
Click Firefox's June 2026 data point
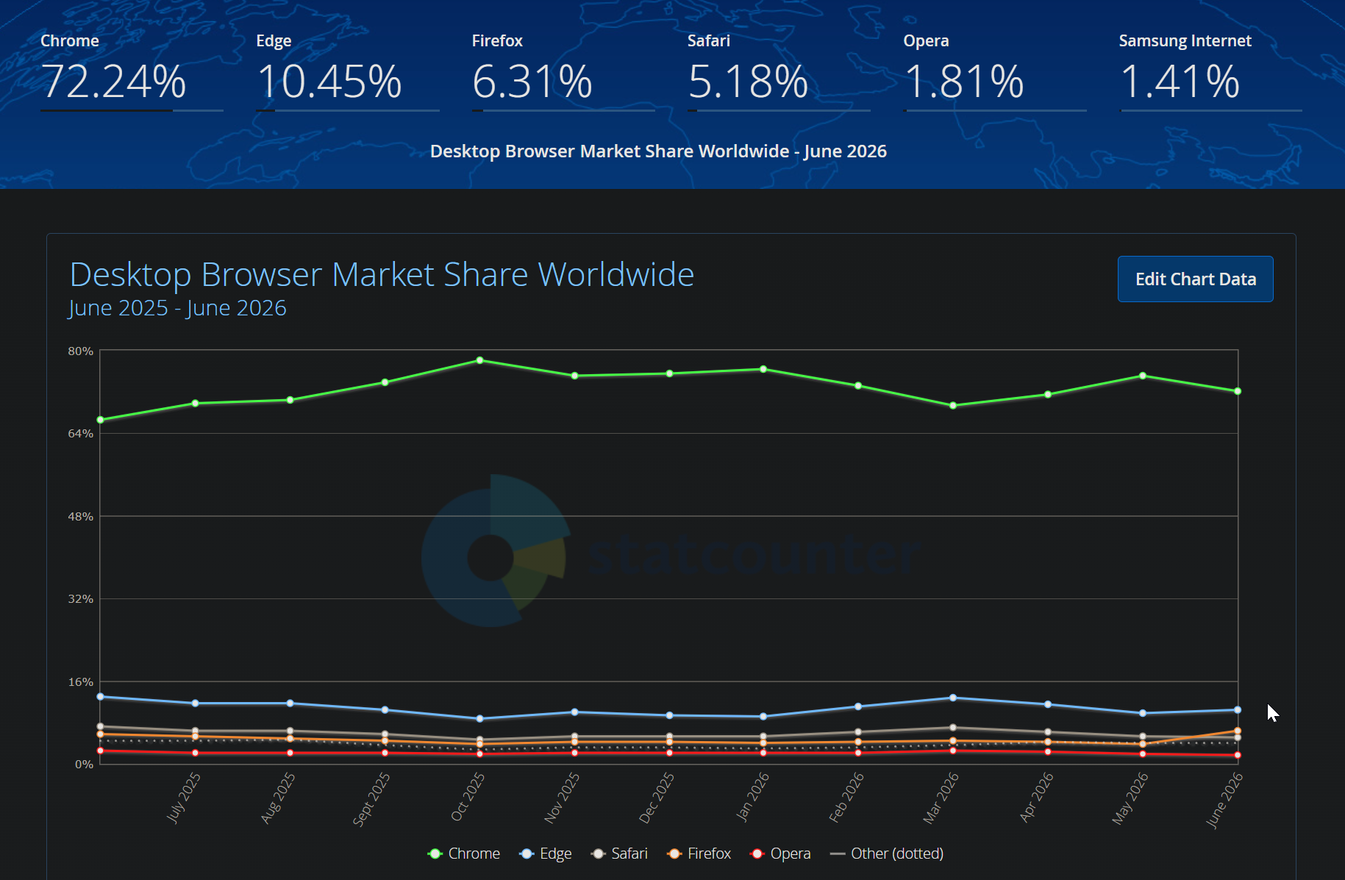pos(1238,731)
